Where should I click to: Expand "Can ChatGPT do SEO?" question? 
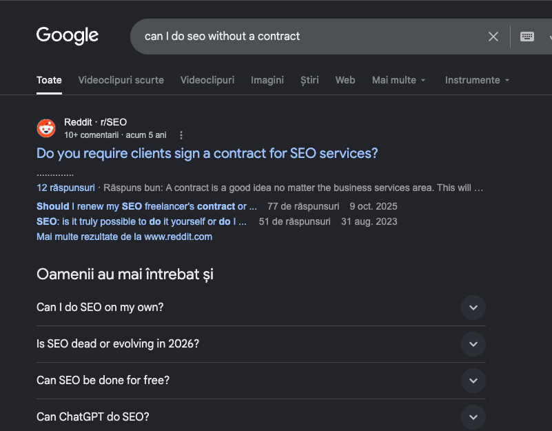pos(261,417)
